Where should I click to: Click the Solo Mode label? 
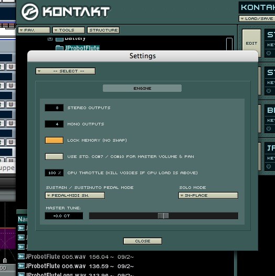(193, 188)
